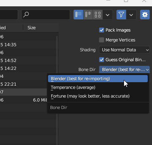Toggle the options gear region button
This screenshot has height=145, width=152.
tap(145, 15)
